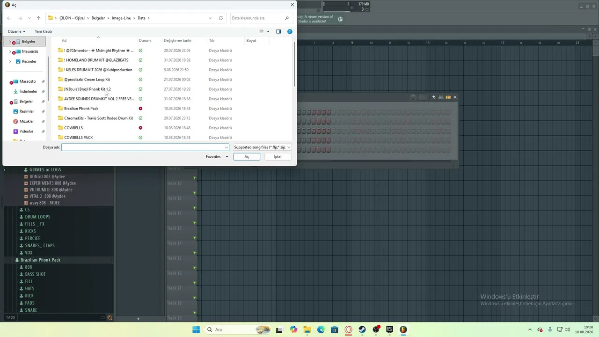The image size is (599, 337).
Task: Open the dialog help button
Action: (290, 31)
